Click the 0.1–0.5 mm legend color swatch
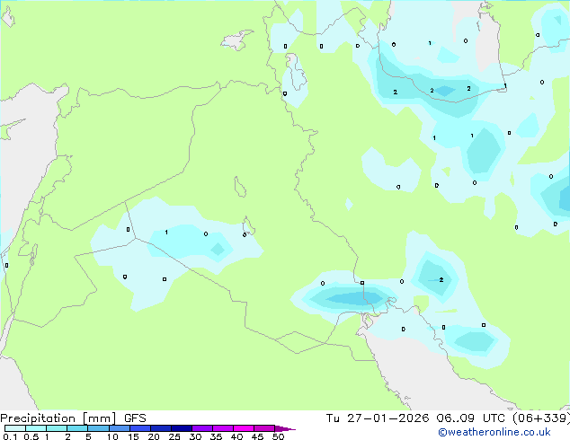Viewport: 570px width, 440px height. pos(15,428)
